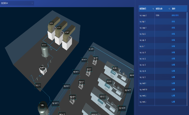Click edit link for row kyj-cqg-2
The image size is (189, 115).
pos(173,15)
